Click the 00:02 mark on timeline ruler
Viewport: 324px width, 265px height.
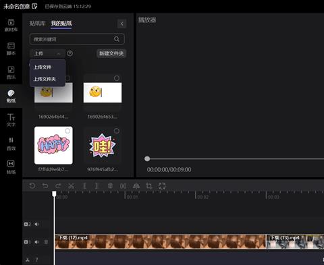[x=202, y=197]
